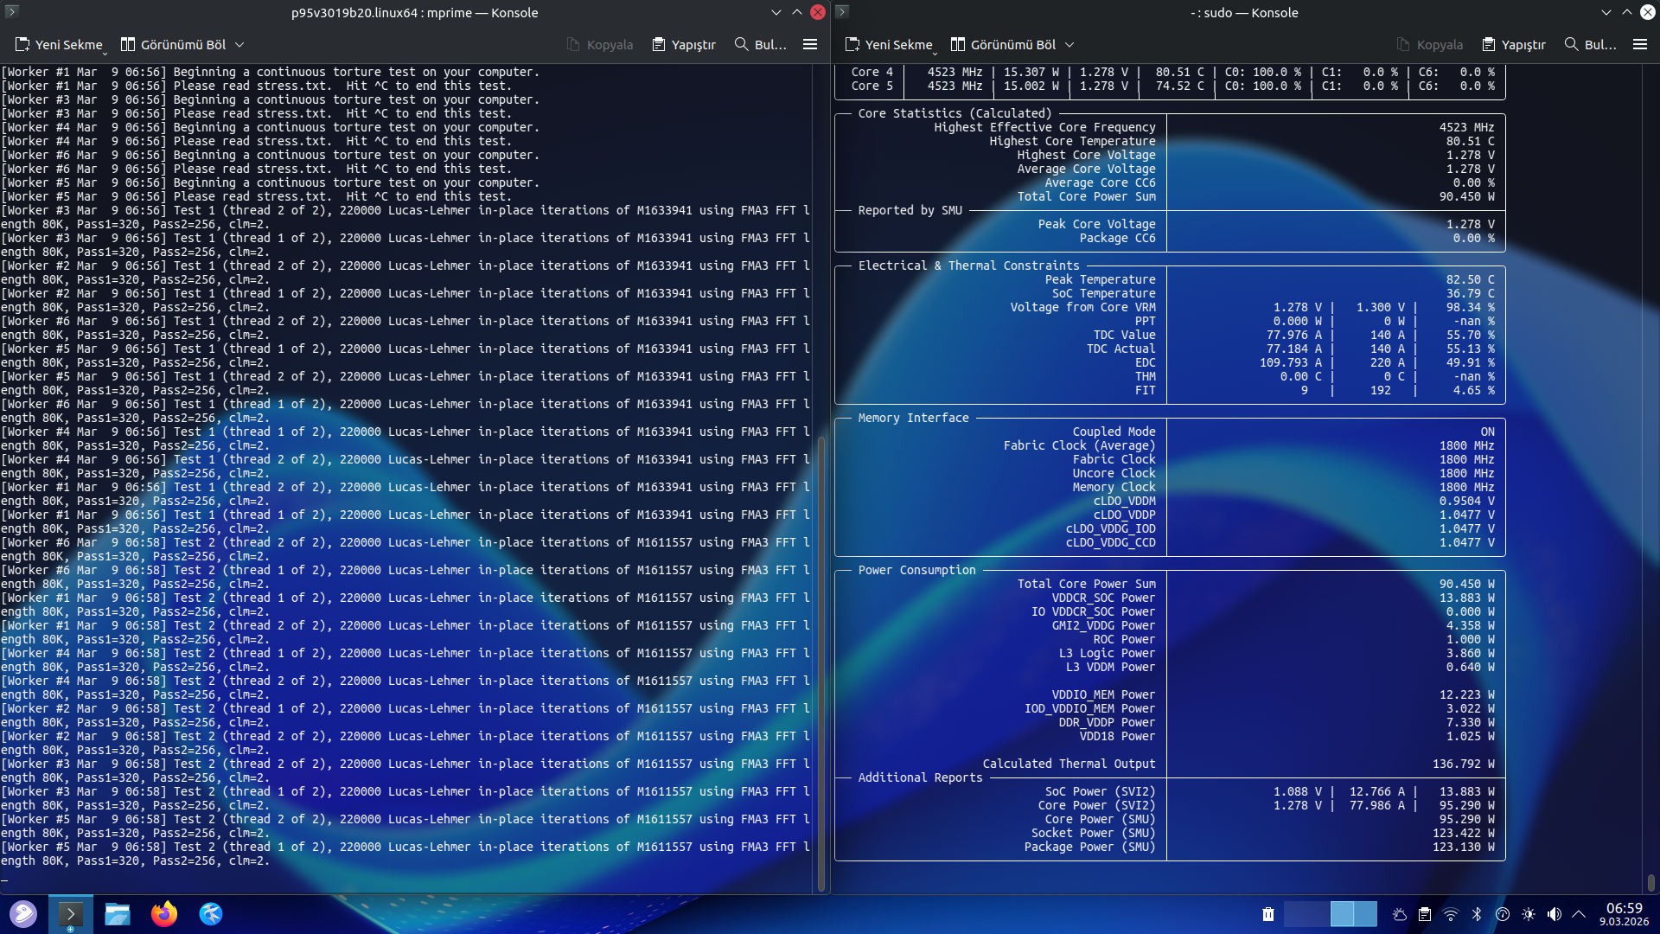Viewport: 1660px width, 934px height.
Task: Click Kopyala in the sudo Konsole toolbar
Action: coord(1429,44)
